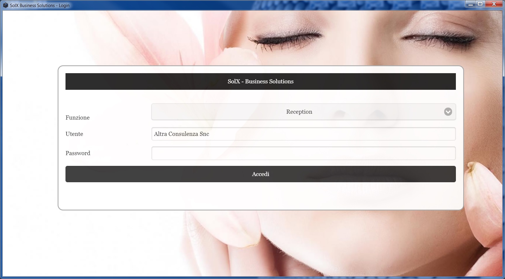Click the SolX - Business Solutions header banner
The width and height of the screenshot is (505, 279).
click(x=260, y=81)
